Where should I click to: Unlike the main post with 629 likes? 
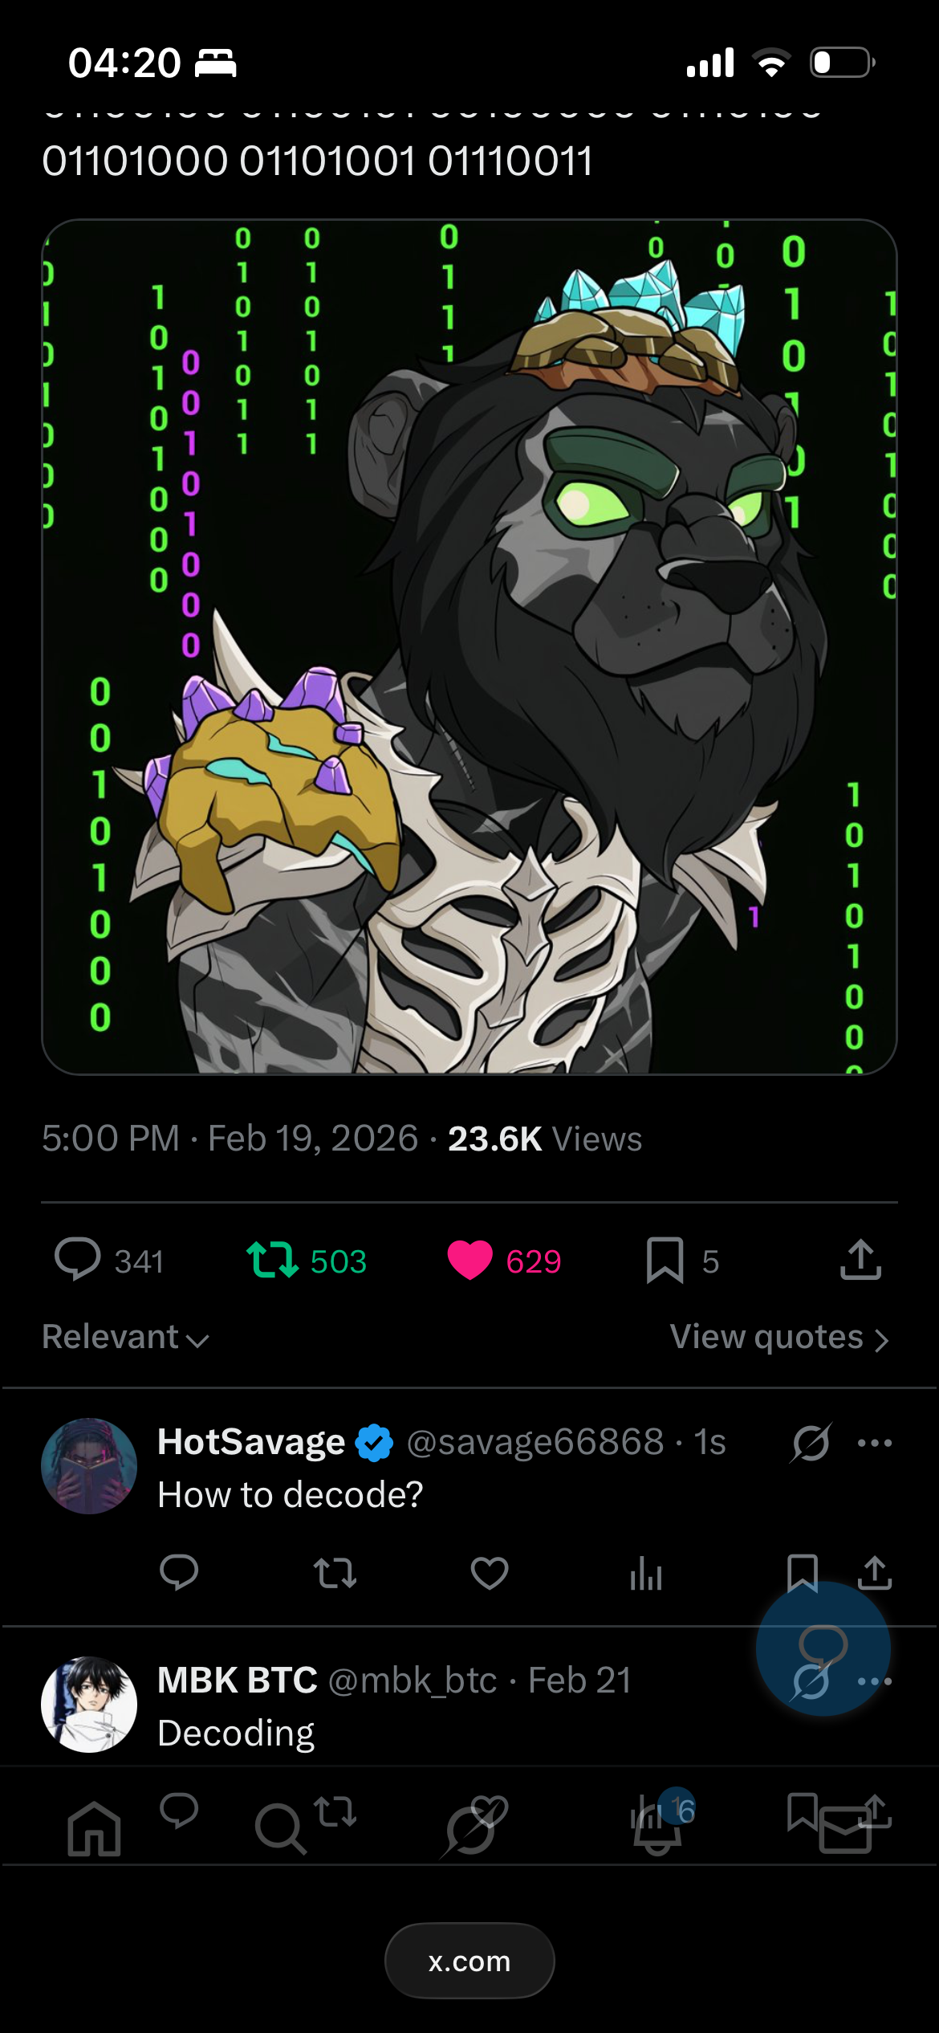470,1259
